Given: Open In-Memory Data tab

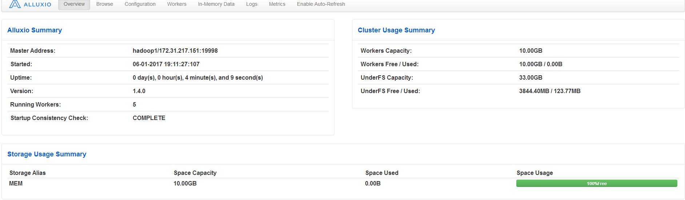Looking at the screenshot, I should [216, 4].
